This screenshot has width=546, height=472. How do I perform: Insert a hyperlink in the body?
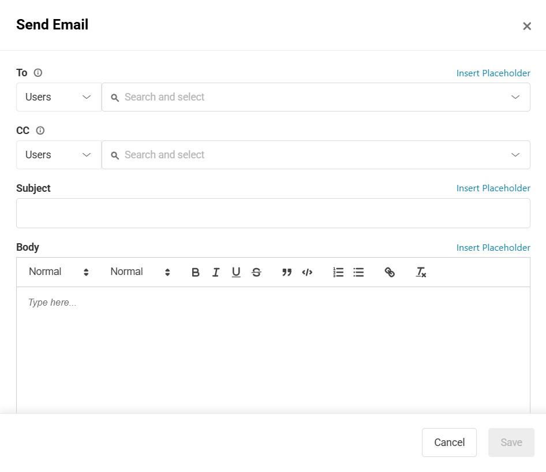coord(390,272)
